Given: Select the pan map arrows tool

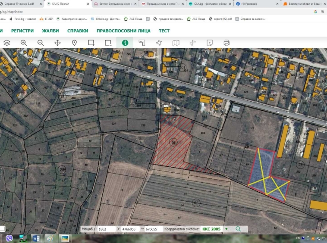Looking at the screenshot, I should 57,43.
